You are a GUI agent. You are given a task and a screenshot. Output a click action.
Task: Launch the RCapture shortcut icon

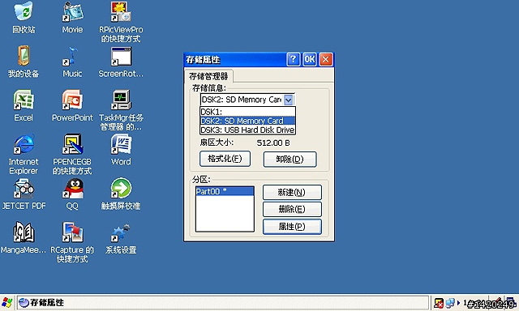point(72,242)
